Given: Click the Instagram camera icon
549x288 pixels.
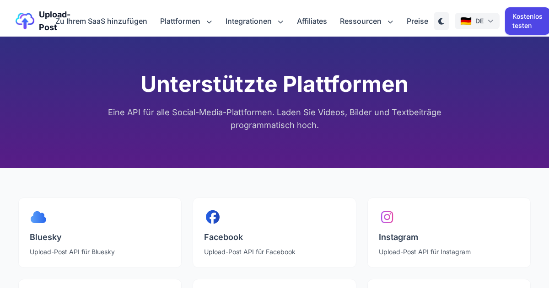Looking at the screenshot, I should click(387, 217).
